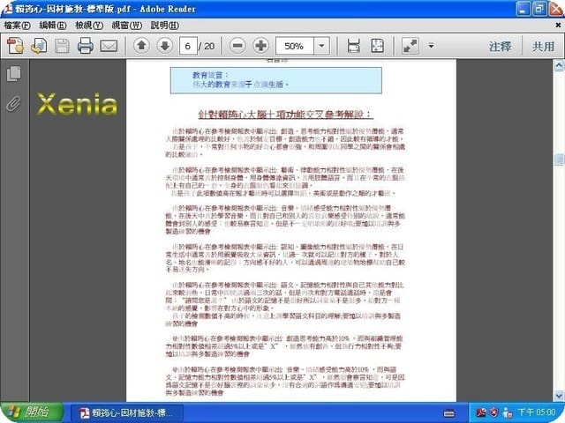The image size is (565, 423).
Task: Click the keyboard language bar tray icon
Action: click(448, 413)
